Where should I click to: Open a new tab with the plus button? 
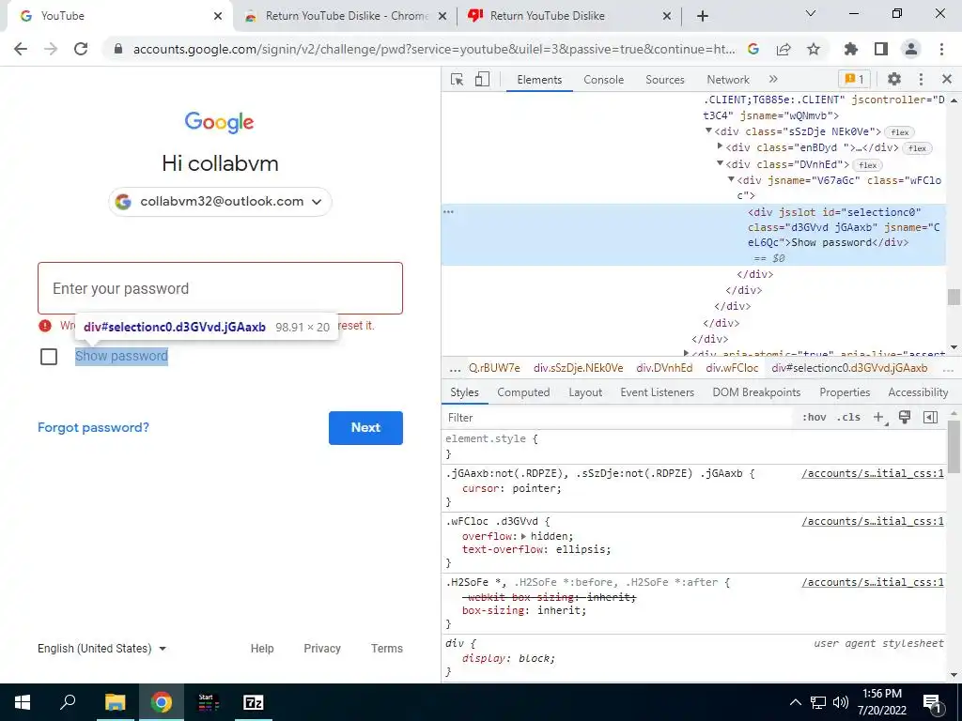703,16
